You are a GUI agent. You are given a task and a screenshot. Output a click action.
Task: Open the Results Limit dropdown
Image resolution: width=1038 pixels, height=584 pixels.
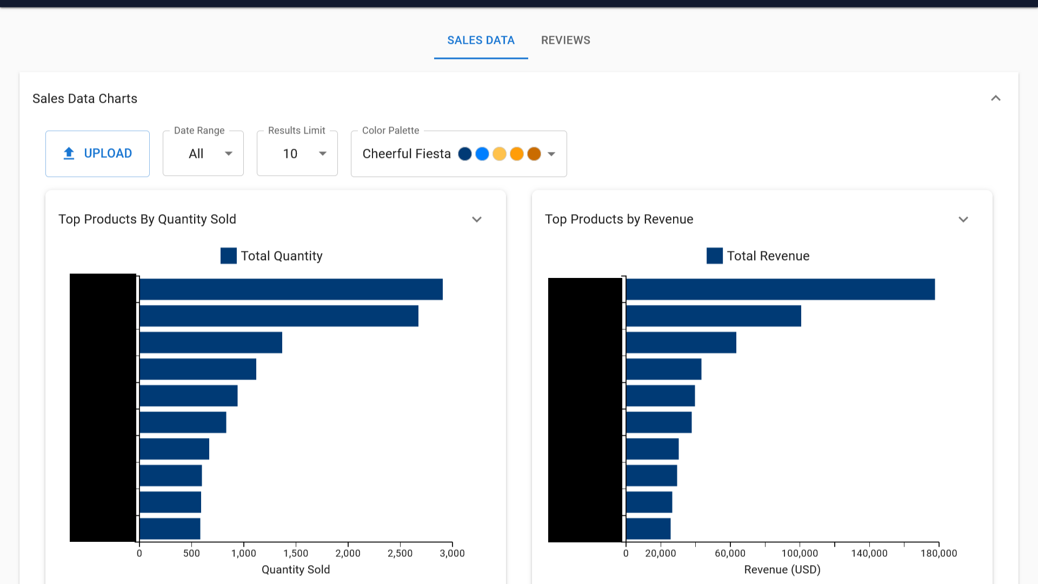(x=297, y=154)
